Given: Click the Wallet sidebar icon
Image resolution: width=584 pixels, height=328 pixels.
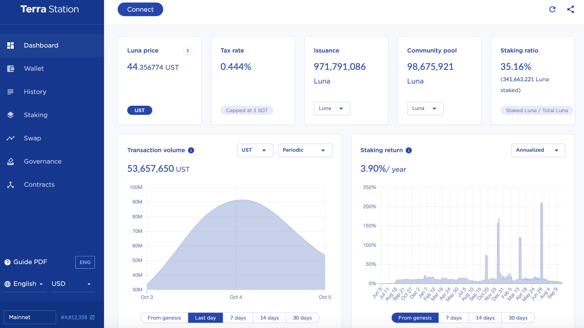Looking at the screenshot, I should (11, 68).
